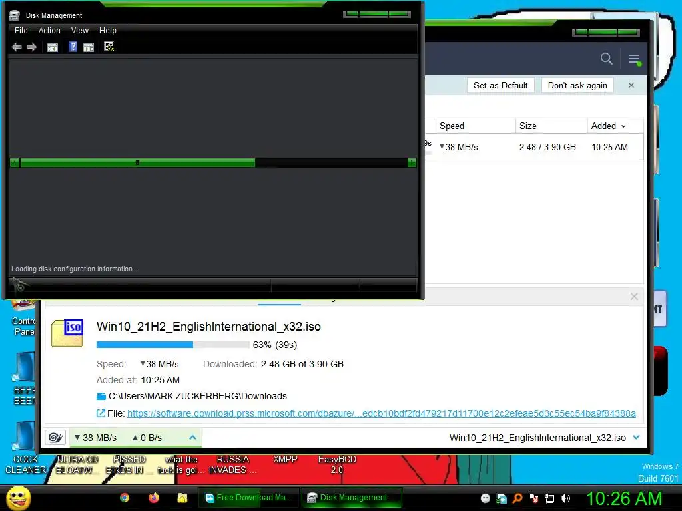Screen dimensions: 682x511
Task: Click the Don't ask again button
Action: click(577, 85)
